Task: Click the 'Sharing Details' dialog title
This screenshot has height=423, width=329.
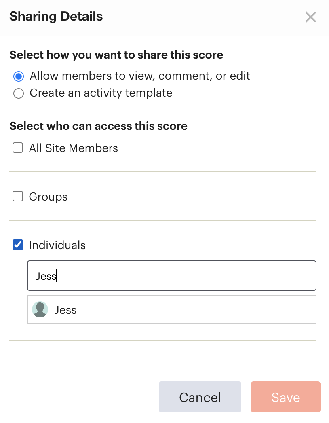Action: [56, 17]
